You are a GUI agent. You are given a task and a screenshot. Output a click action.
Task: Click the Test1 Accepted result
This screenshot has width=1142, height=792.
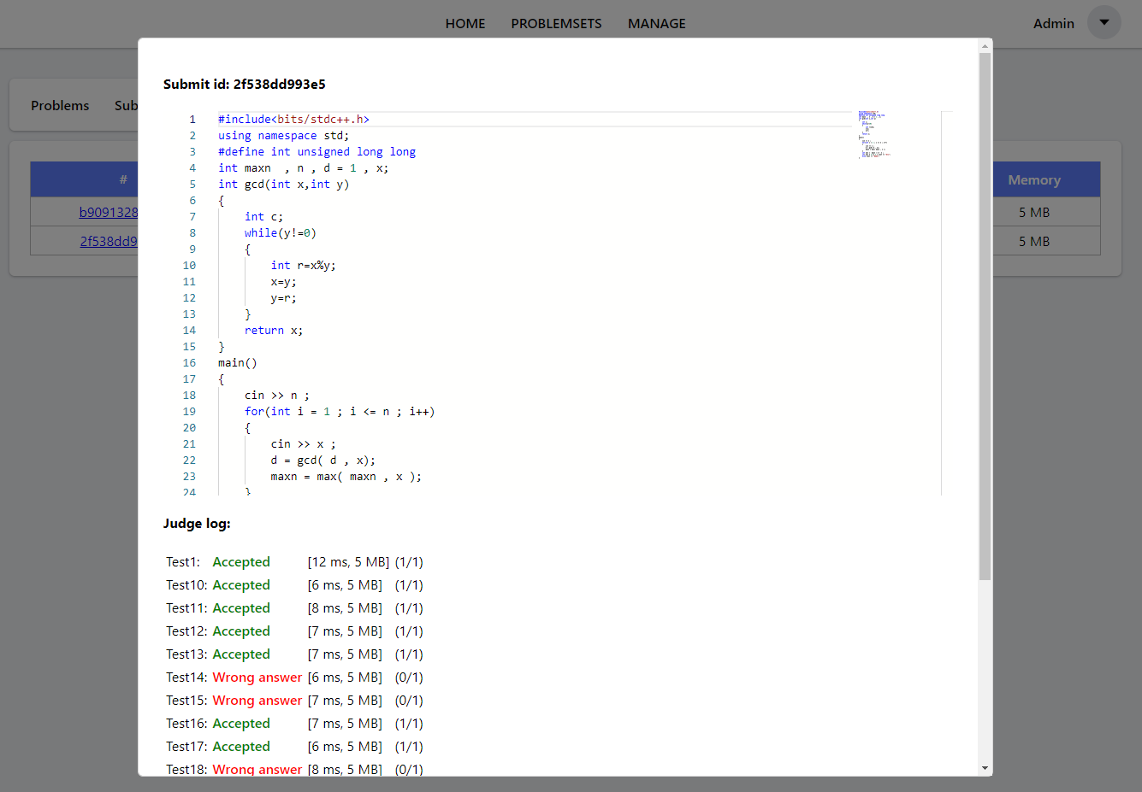(241, 562)
